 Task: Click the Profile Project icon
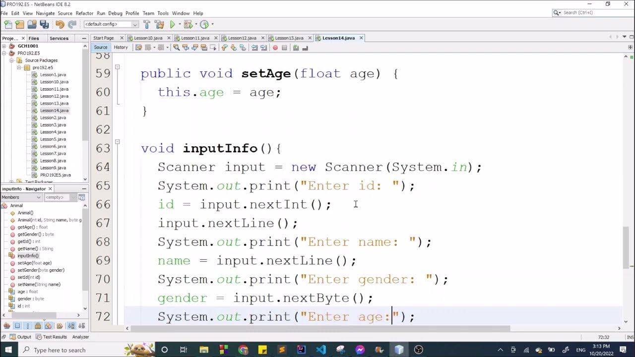click(x=204, y=24)
